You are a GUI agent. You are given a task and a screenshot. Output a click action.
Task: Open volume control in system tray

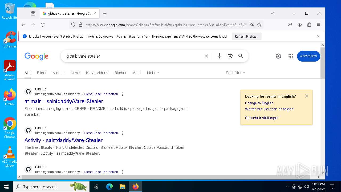tap(306, 187)
